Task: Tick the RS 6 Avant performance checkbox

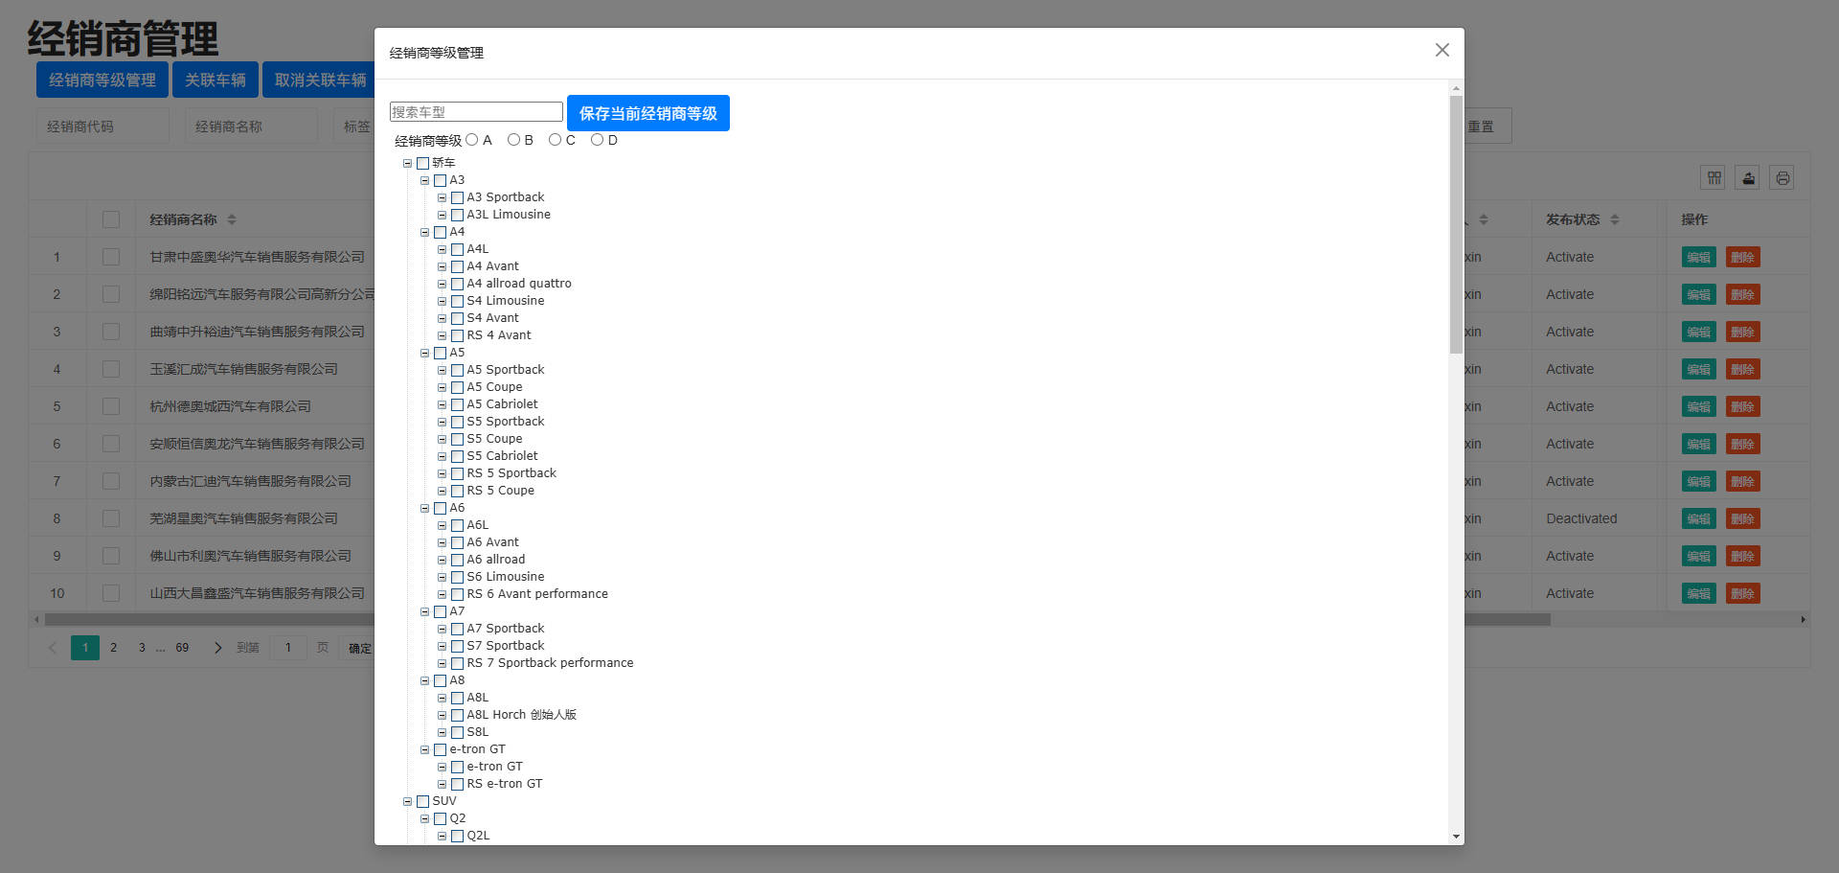Action: 457,594
